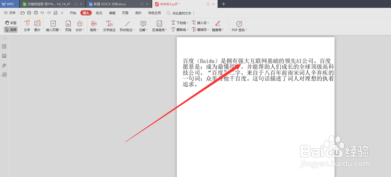Viewport: 391px width, 177px height.
Task: Open the thumbnail panel in left sidebar
Action: (4, 56)
